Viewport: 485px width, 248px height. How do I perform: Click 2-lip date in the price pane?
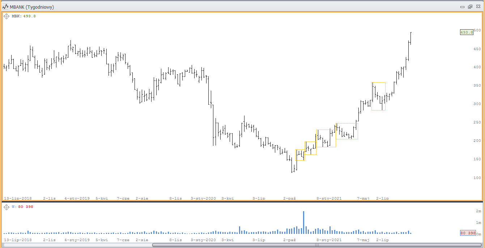pos(382,199)
